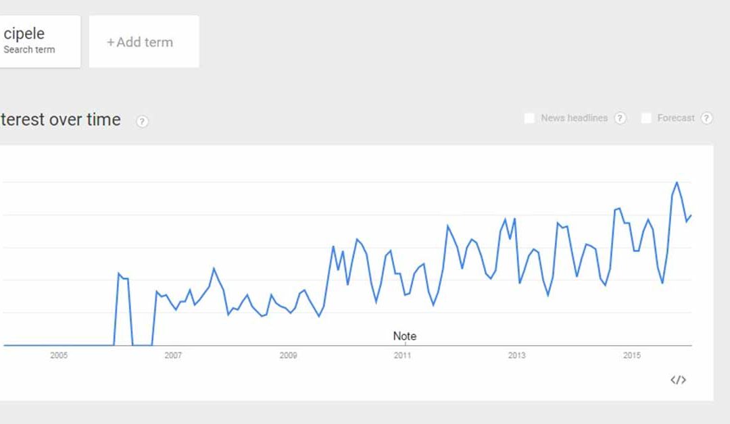Tick the Forecast checkbox
Image resolution: width=730 pixels, height=424 pixels.
click(646, 118)
